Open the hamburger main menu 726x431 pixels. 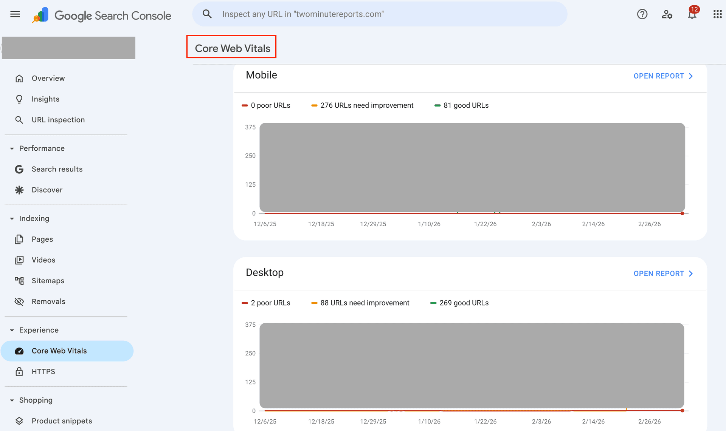[15, 14]
